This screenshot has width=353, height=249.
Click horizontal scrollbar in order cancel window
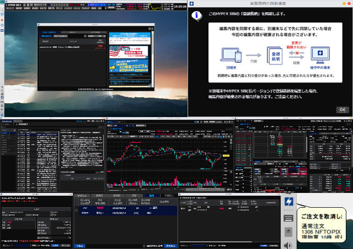(216, 242)
